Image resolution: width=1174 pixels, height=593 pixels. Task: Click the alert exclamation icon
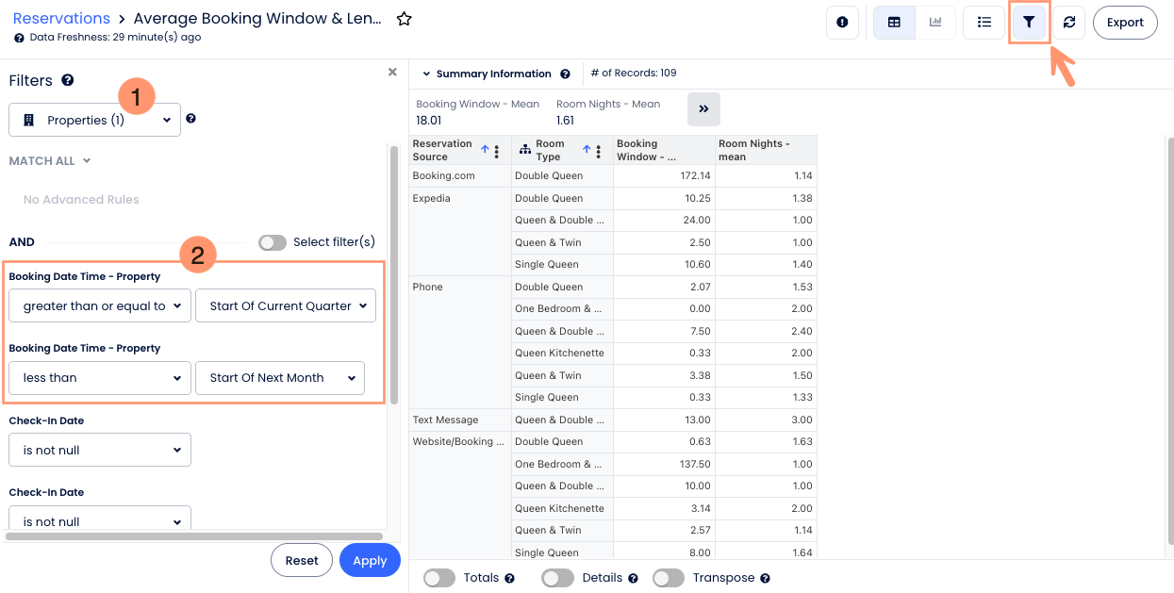[842, 23]
